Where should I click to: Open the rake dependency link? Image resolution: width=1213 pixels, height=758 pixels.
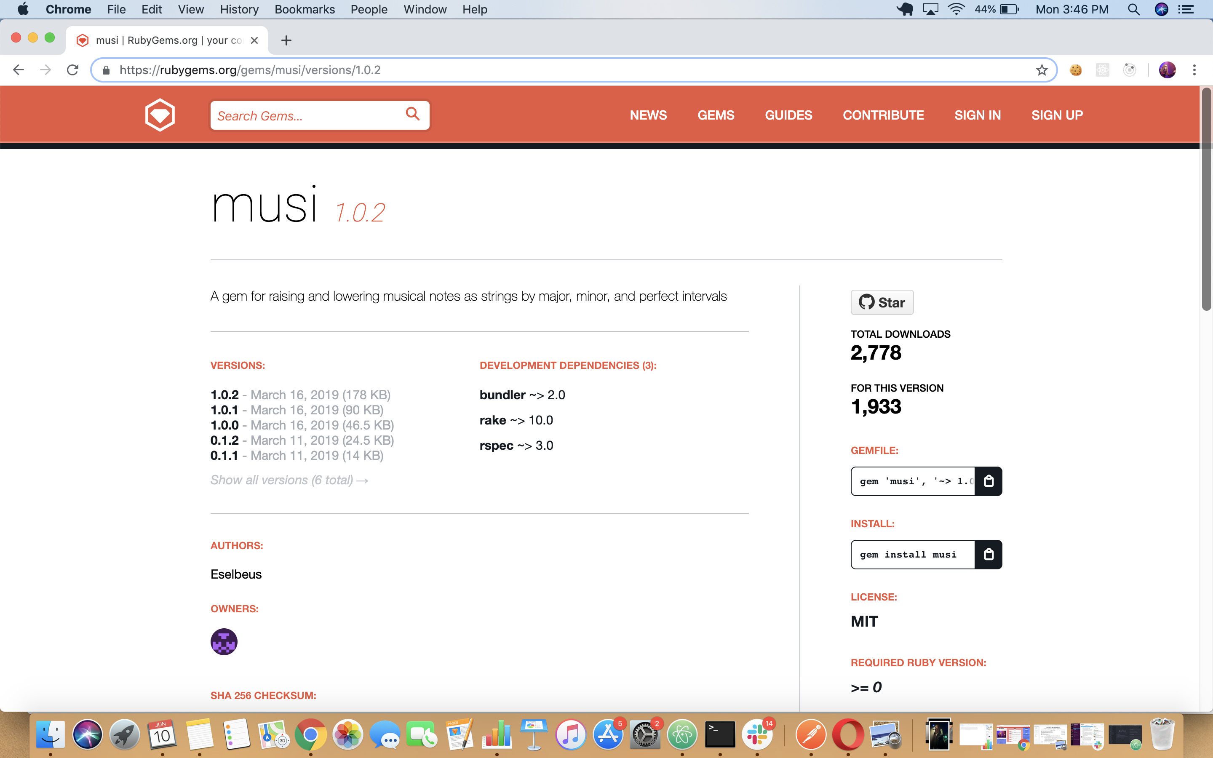[x=493, y=420]
